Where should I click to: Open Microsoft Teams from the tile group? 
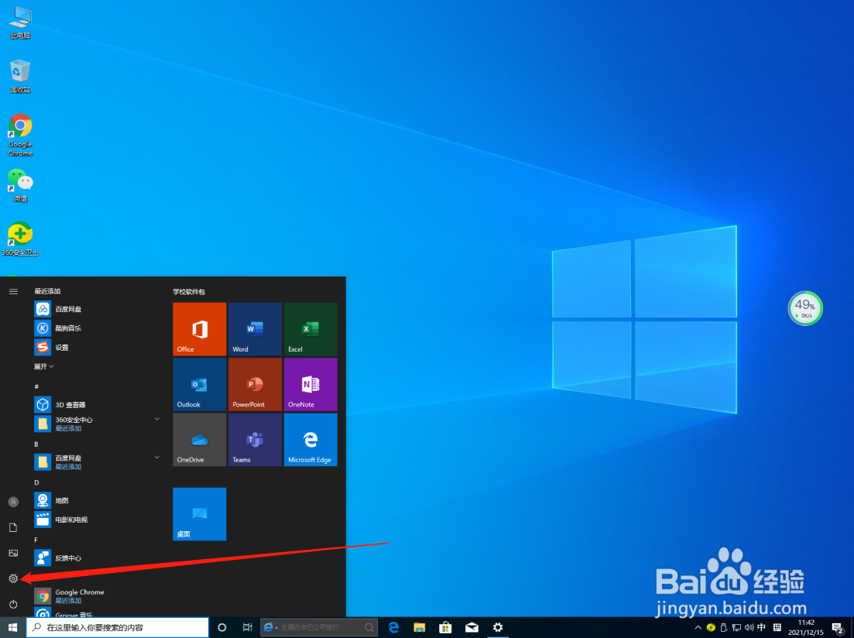pos(255,440)
